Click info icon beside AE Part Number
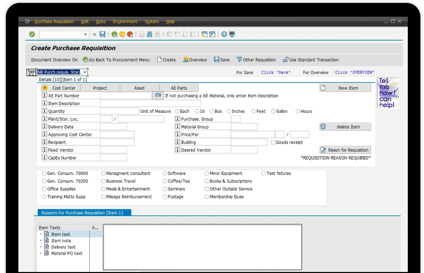Viewport: 424px width, 273px height. pos(44,95)
